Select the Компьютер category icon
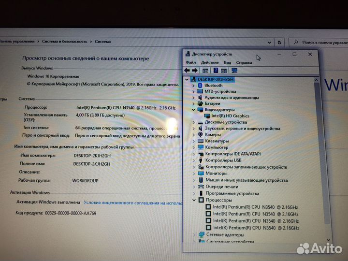 (x=201, y=147)
